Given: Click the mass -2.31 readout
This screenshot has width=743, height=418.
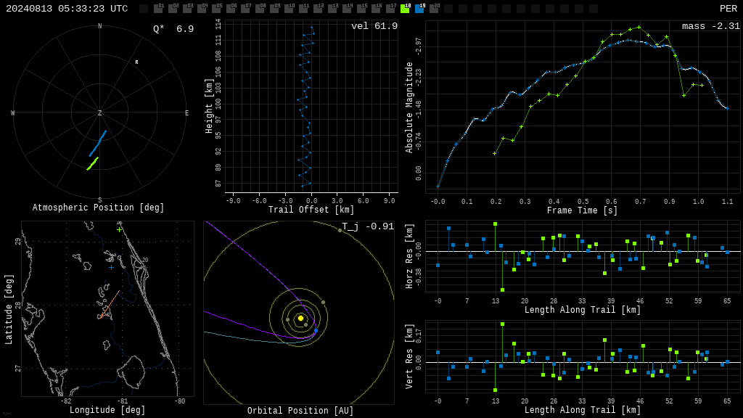Looking at the screenshot, I should pos(711,26).
